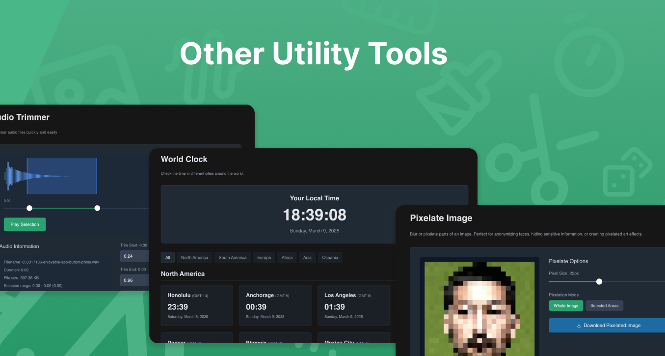Click the World Clock description text

[x=202, y=173]
